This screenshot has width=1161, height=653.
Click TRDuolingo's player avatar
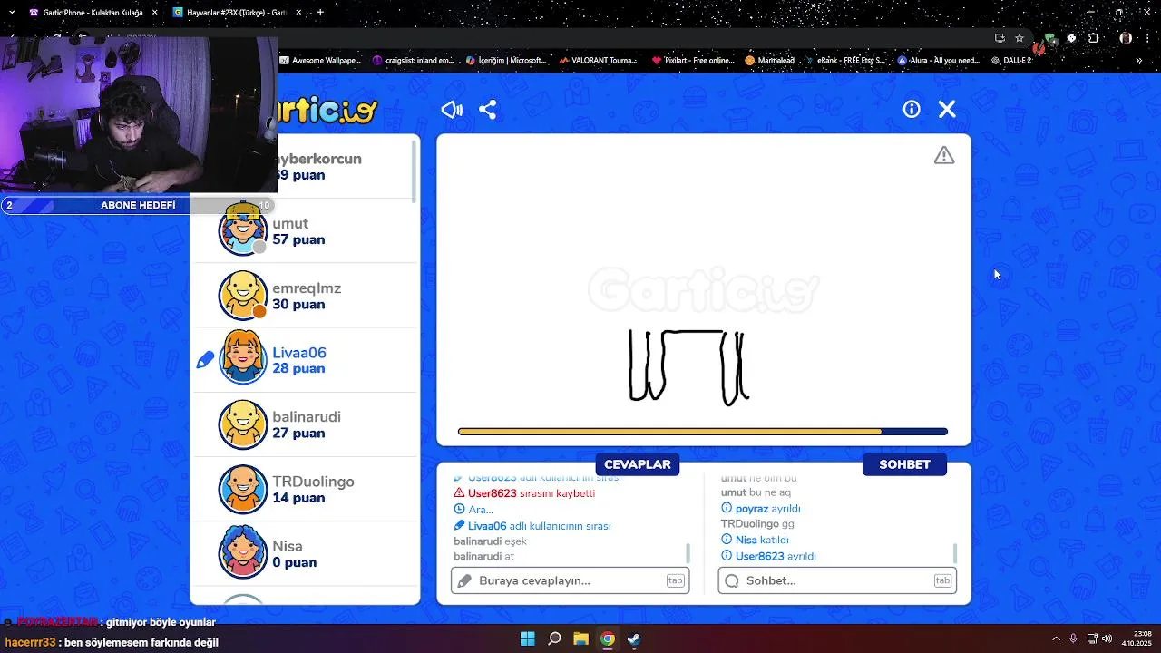243,489
